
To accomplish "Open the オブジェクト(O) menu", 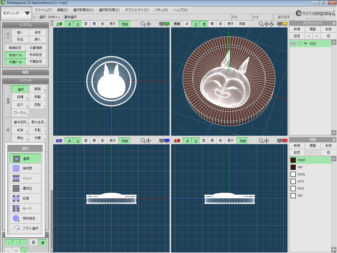I will pos(137,10).
